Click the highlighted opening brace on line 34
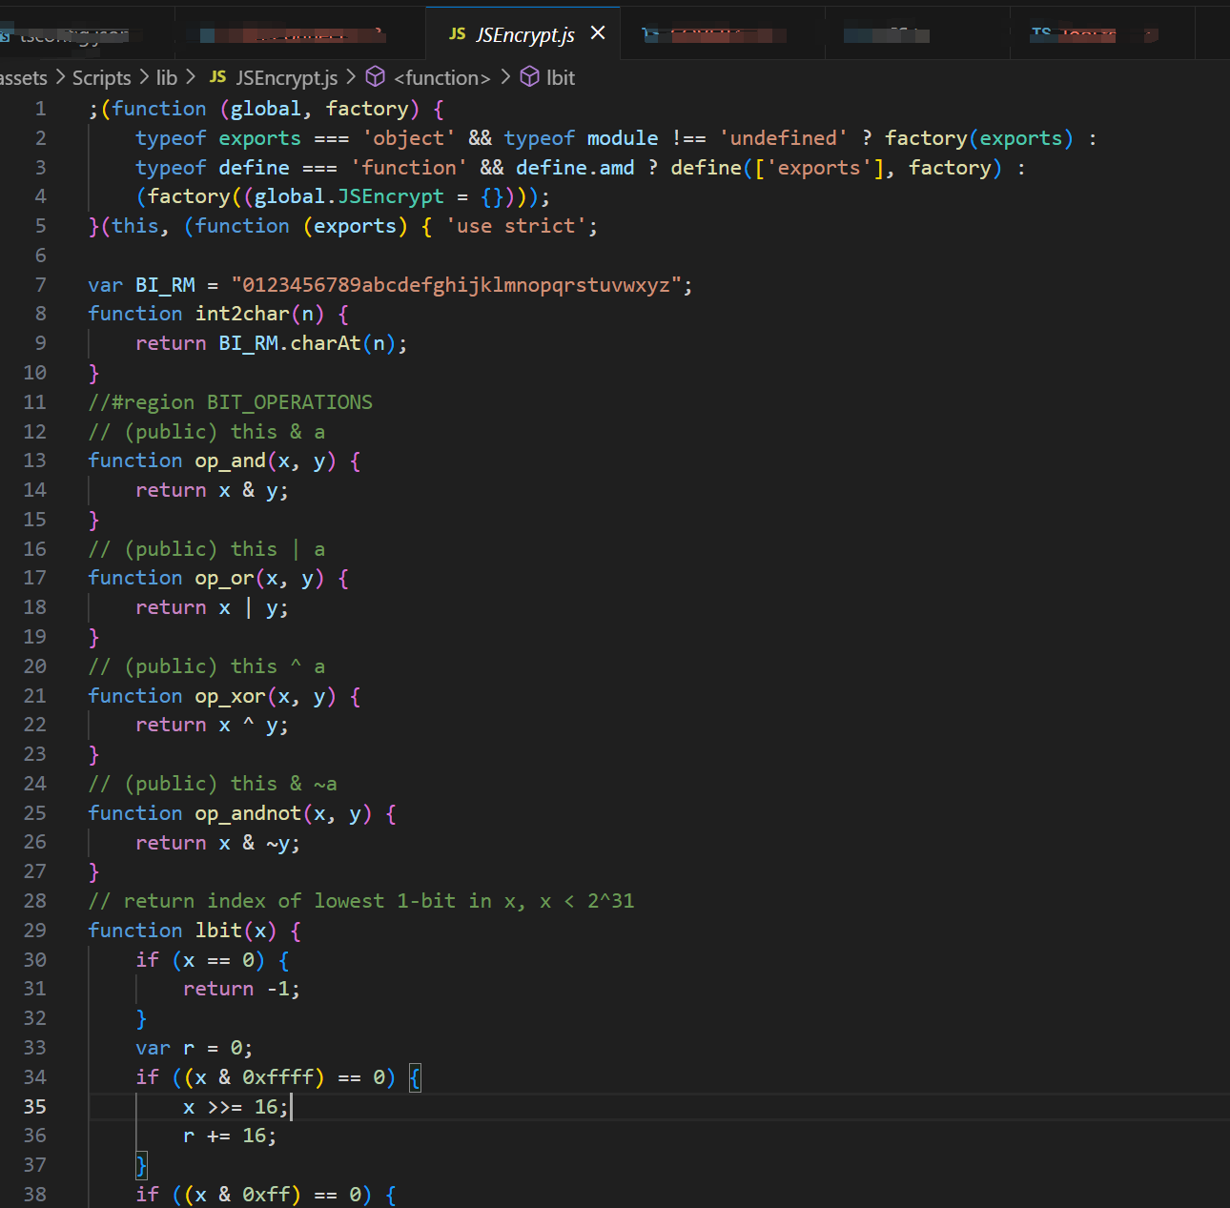Viewport: 1230px width, 1208px height. (415, 1077)
